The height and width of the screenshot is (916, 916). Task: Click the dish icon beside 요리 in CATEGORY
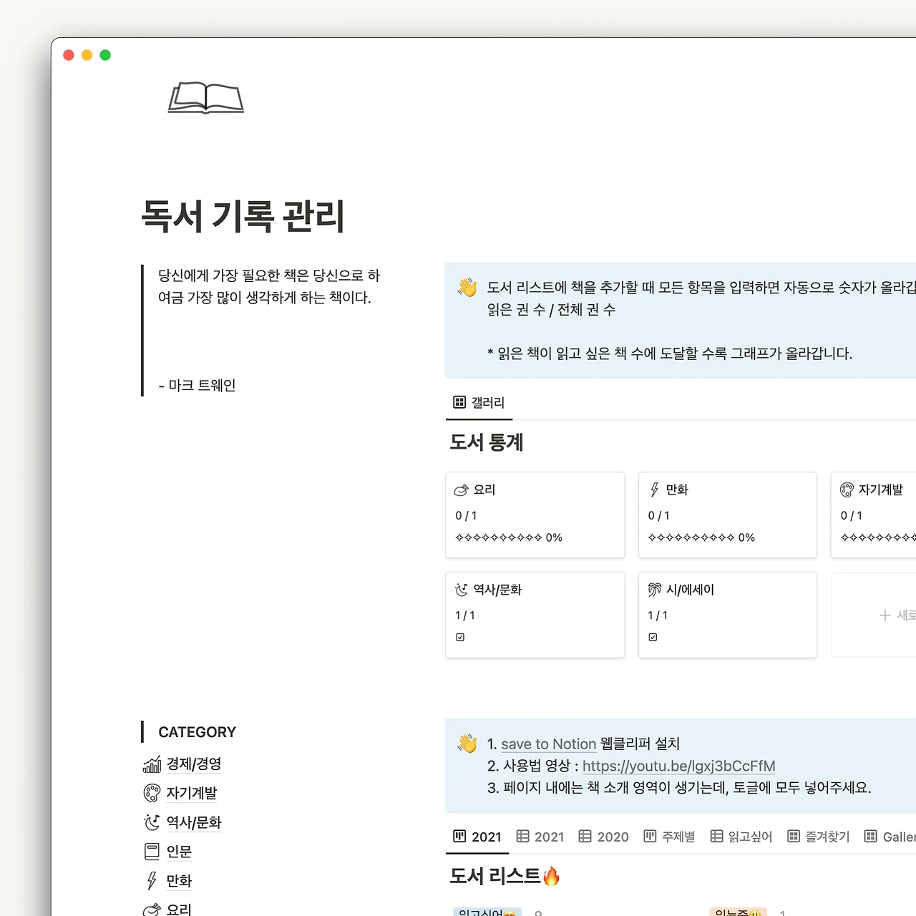152,910
